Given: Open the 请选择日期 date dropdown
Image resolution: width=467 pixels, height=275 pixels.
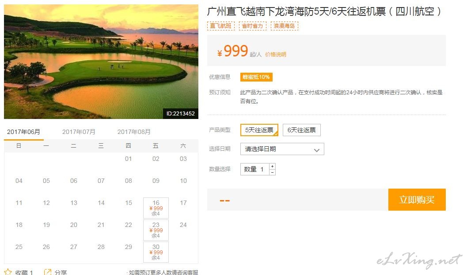Looking at the screenshot, I should [282, 149].
